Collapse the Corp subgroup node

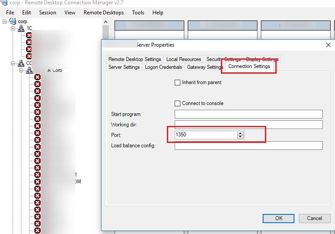click(21, 70)
